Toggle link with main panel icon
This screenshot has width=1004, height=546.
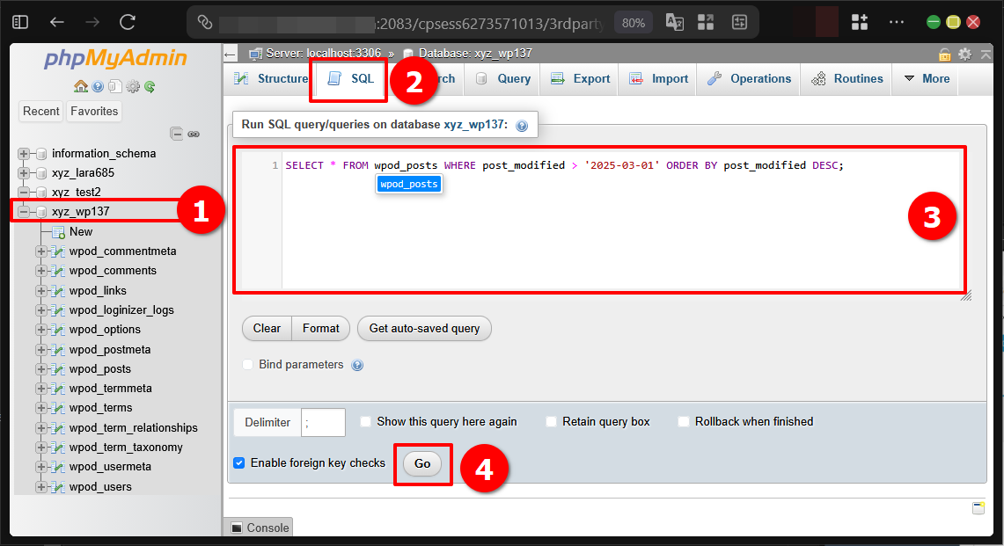pyautogui.click(x=194, y=133)
